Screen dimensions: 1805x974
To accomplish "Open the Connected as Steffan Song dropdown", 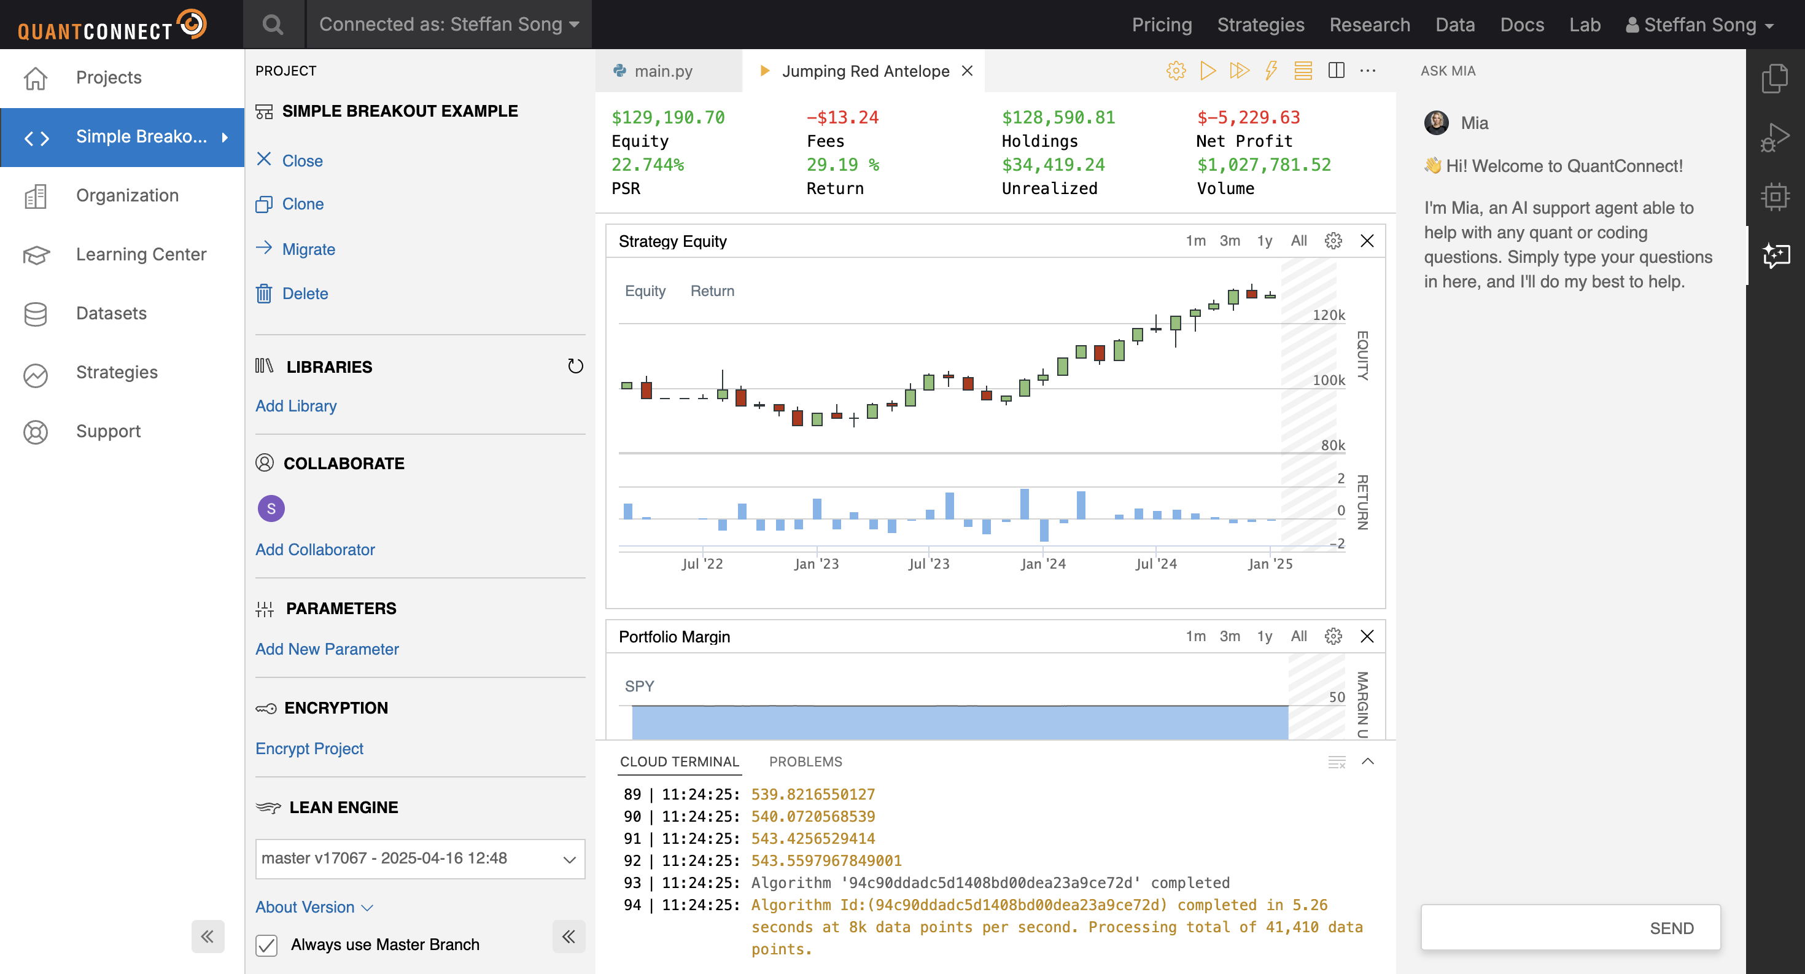I will click(x=449, y=25).
